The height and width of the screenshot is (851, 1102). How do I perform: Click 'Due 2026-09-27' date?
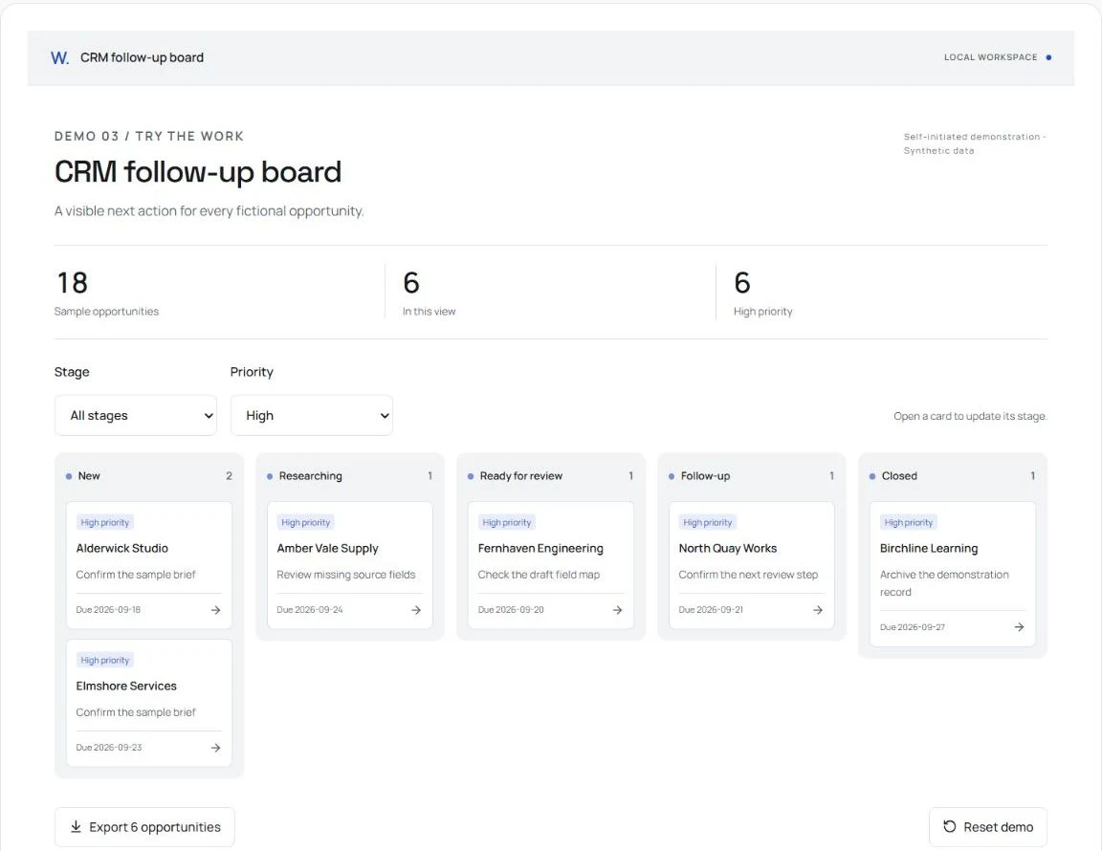913,627
